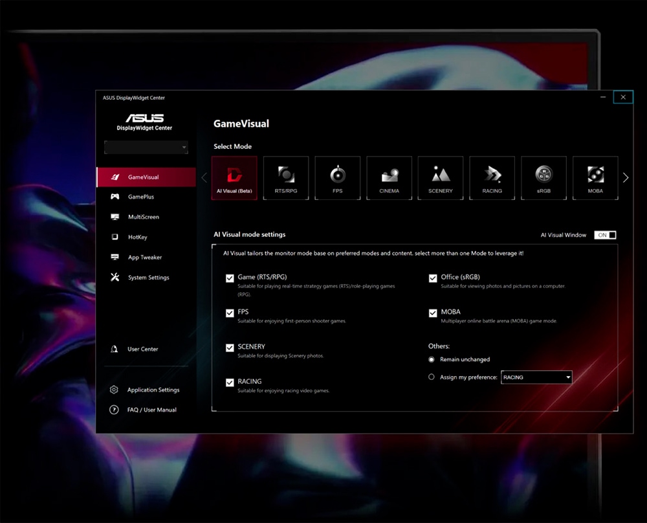
Task: Turn off the AI Visual Window toggle
Action: click(605, 235)
